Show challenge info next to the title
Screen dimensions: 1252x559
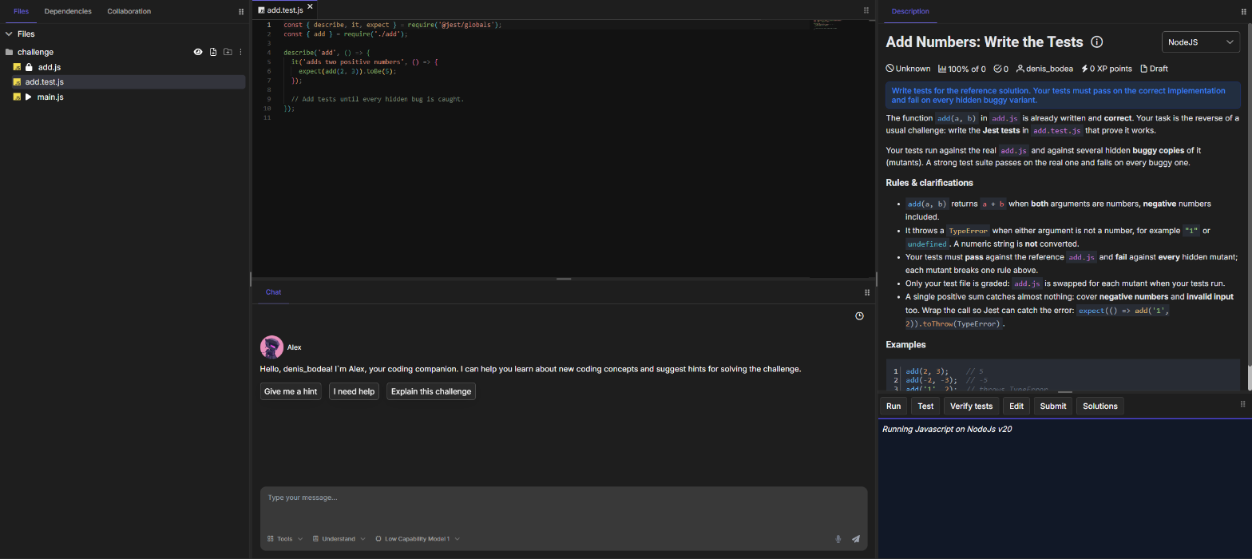[1097, 42]
